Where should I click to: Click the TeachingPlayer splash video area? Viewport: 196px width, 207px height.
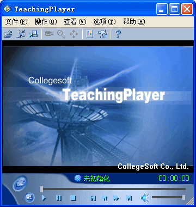point(98,106)
